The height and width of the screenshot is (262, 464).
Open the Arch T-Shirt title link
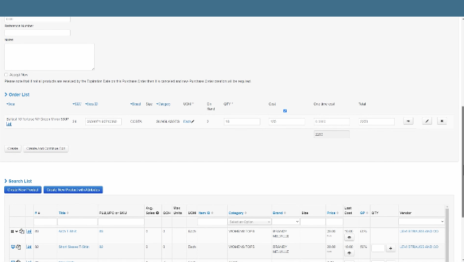67,232
